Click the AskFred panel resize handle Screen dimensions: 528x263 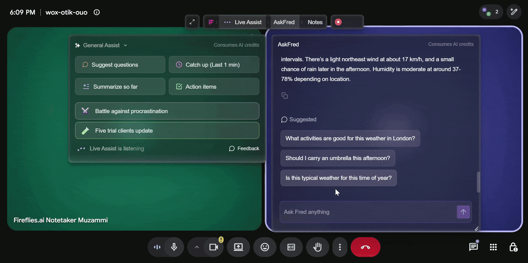(477, 229)
